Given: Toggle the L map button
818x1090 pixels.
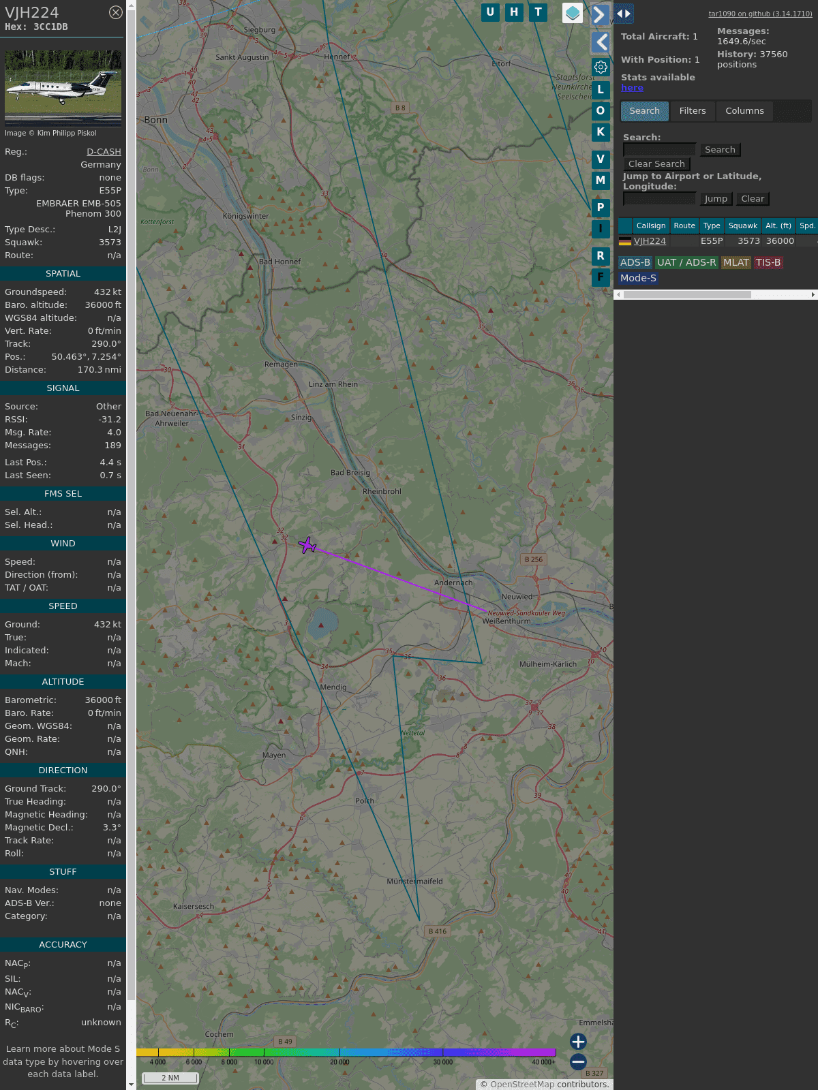Looking at the screenshot, I should click(x=601, y=89).
